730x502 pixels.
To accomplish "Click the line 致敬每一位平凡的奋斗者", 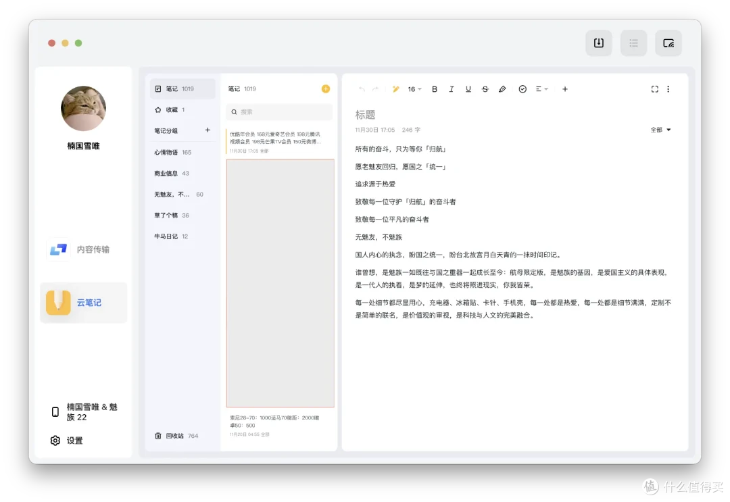I will (392, 219).
